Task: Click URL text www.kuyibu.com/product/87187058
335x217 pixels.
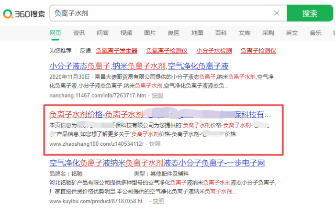Action: (98, 201)
